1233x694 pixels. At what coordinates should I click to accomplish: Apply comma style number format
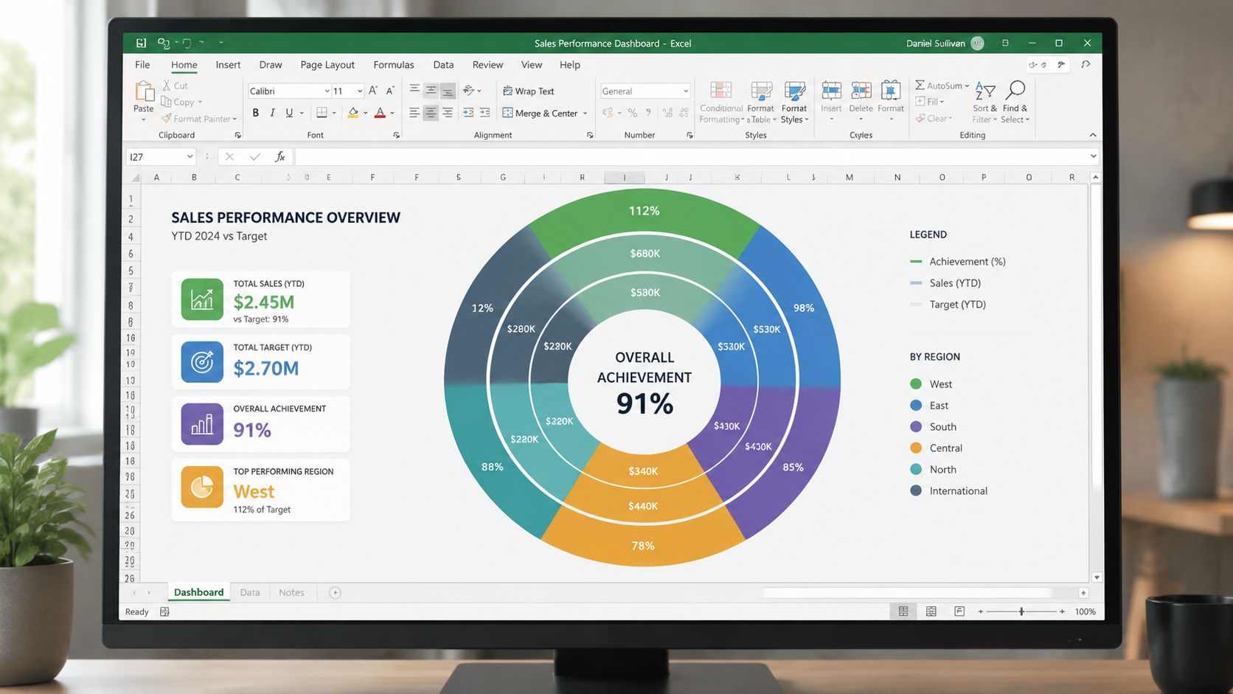(648, 113)
